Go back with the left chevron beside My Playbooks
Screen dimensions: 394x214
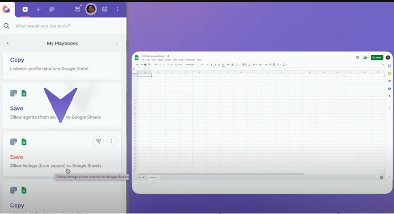click(x=8, y=43)
